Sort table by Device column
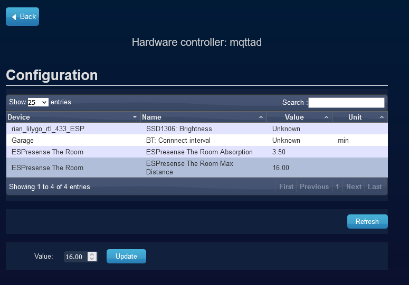The width and height of the screenshot is (409, 285). (x=73, y=117)
